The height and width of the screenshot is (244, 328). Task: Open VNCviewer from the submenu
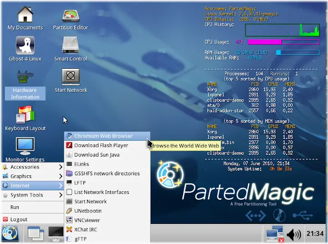[107, 220]
